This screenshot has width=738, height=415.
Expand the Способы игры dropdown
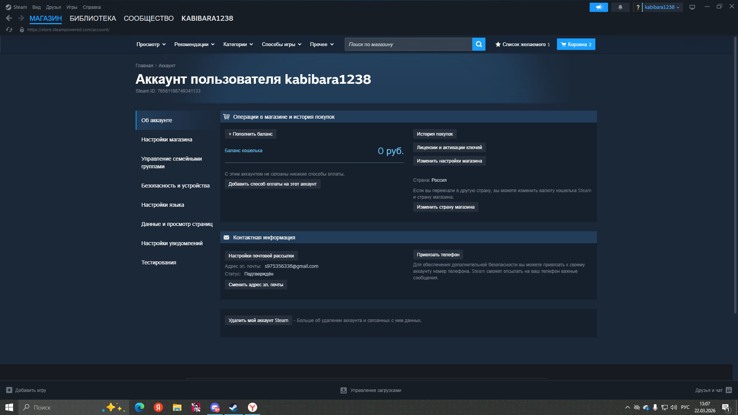pyautogui.click(x=281, y=45)
